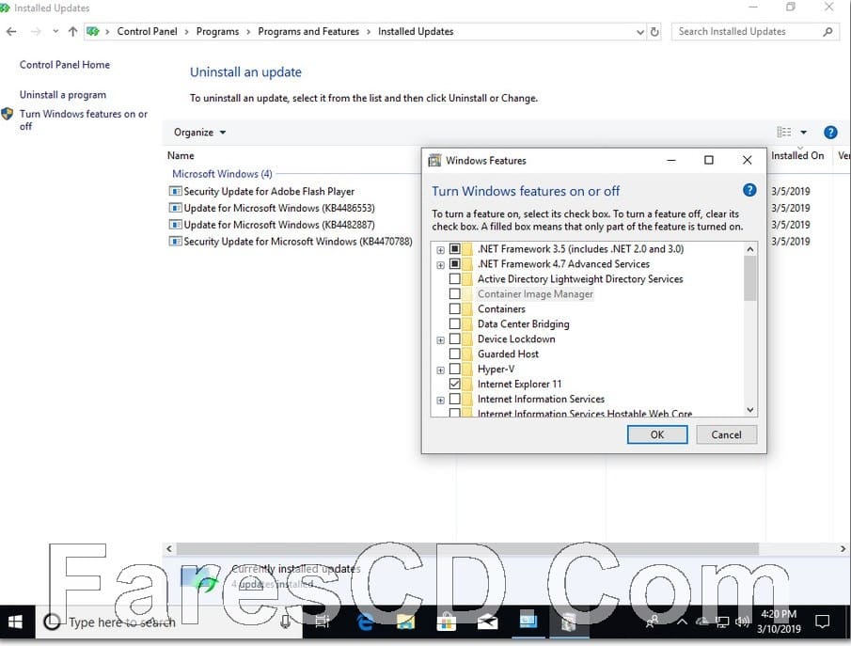The height and width of the screenshot is (646, 851).
Task: Open File Explorer from taskbar
Action: coord(405,622)
